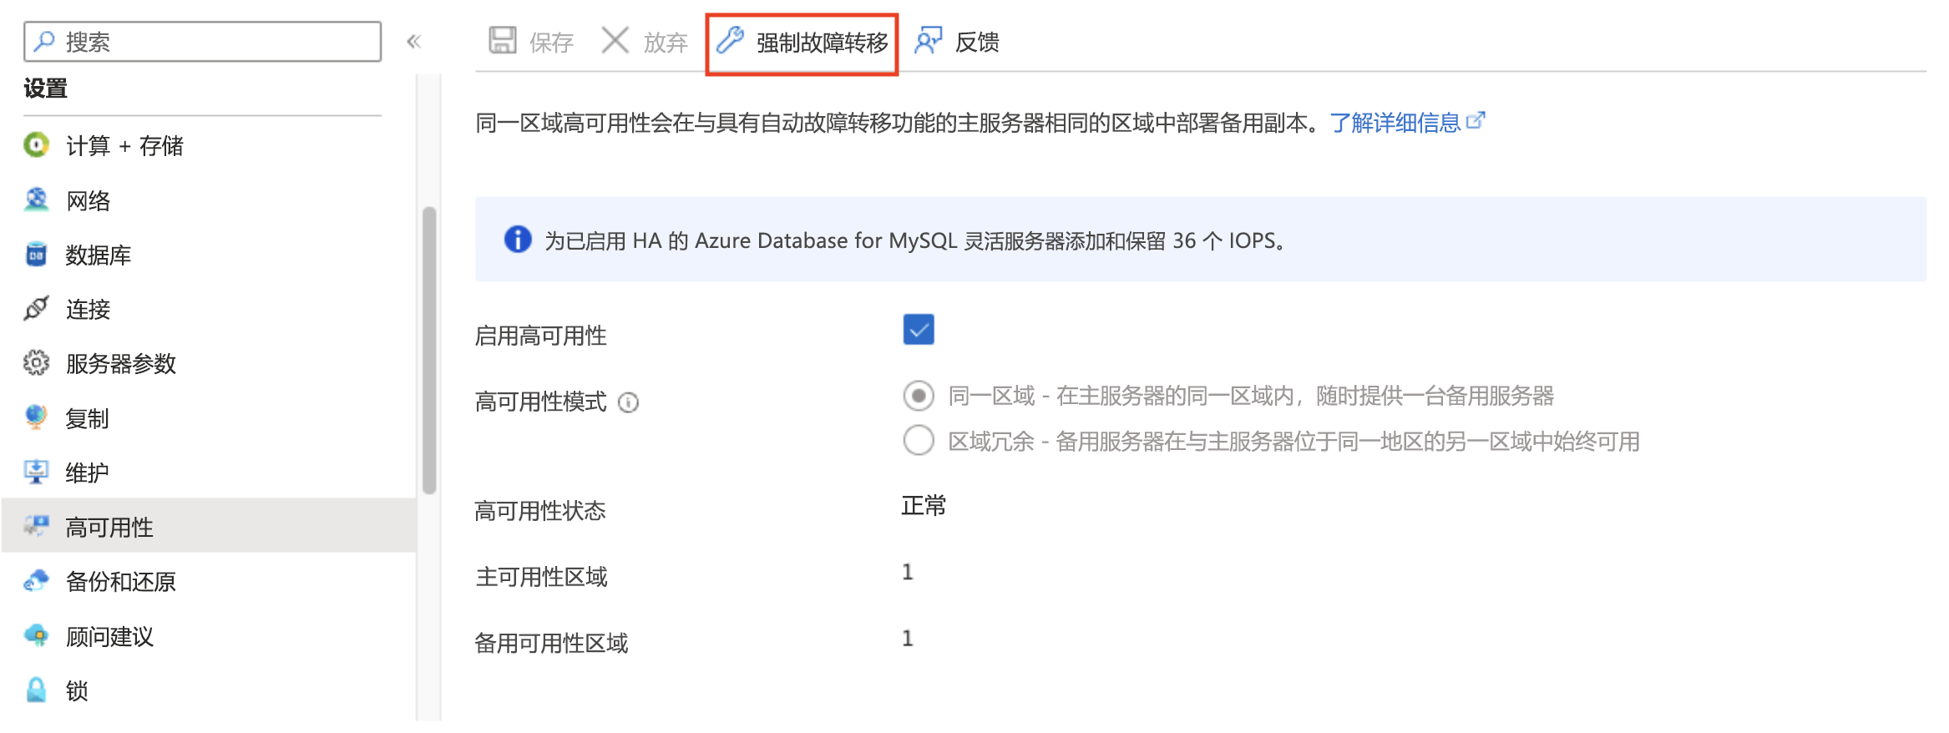Click the 高可用性模式 info icon
The width and height of the screenshot is (1949, 733).
628,403
